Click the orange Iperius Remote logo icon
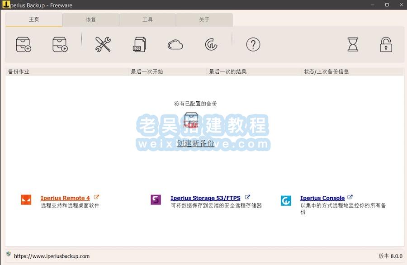The height and width of the screenshot is (265, 407). (x=26, y=200)
